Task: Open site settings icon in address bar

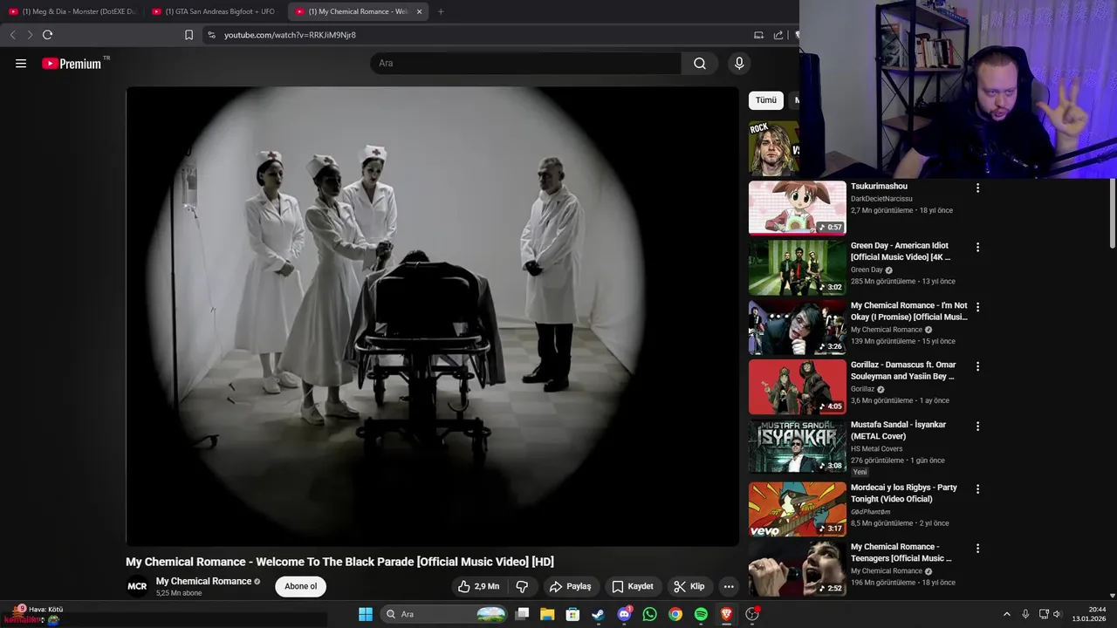Action: (211, 35)
